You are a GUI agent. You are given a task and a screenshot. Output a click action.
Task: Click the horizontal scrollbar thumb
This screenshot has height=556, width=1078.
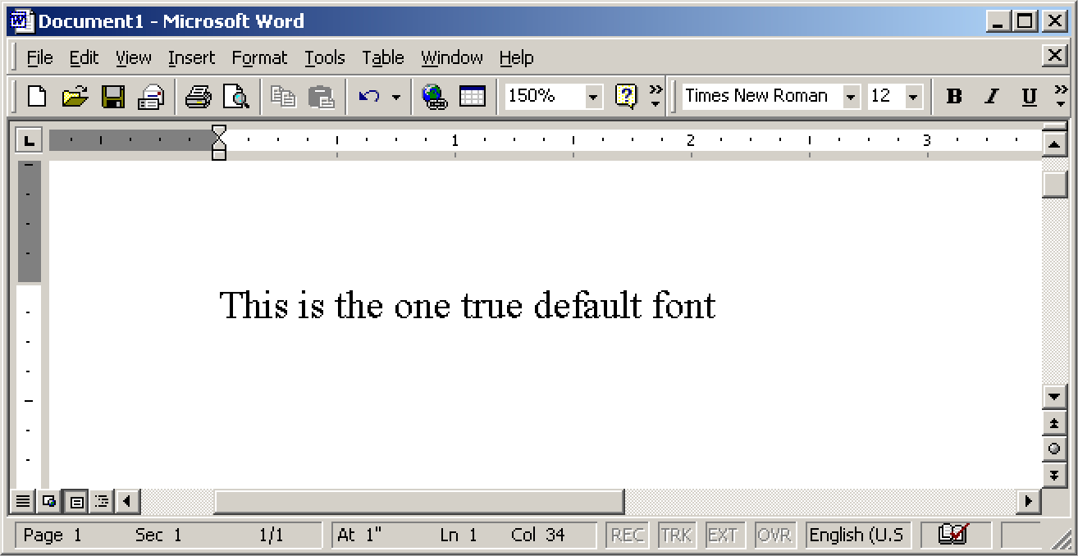tap(418, 500)
